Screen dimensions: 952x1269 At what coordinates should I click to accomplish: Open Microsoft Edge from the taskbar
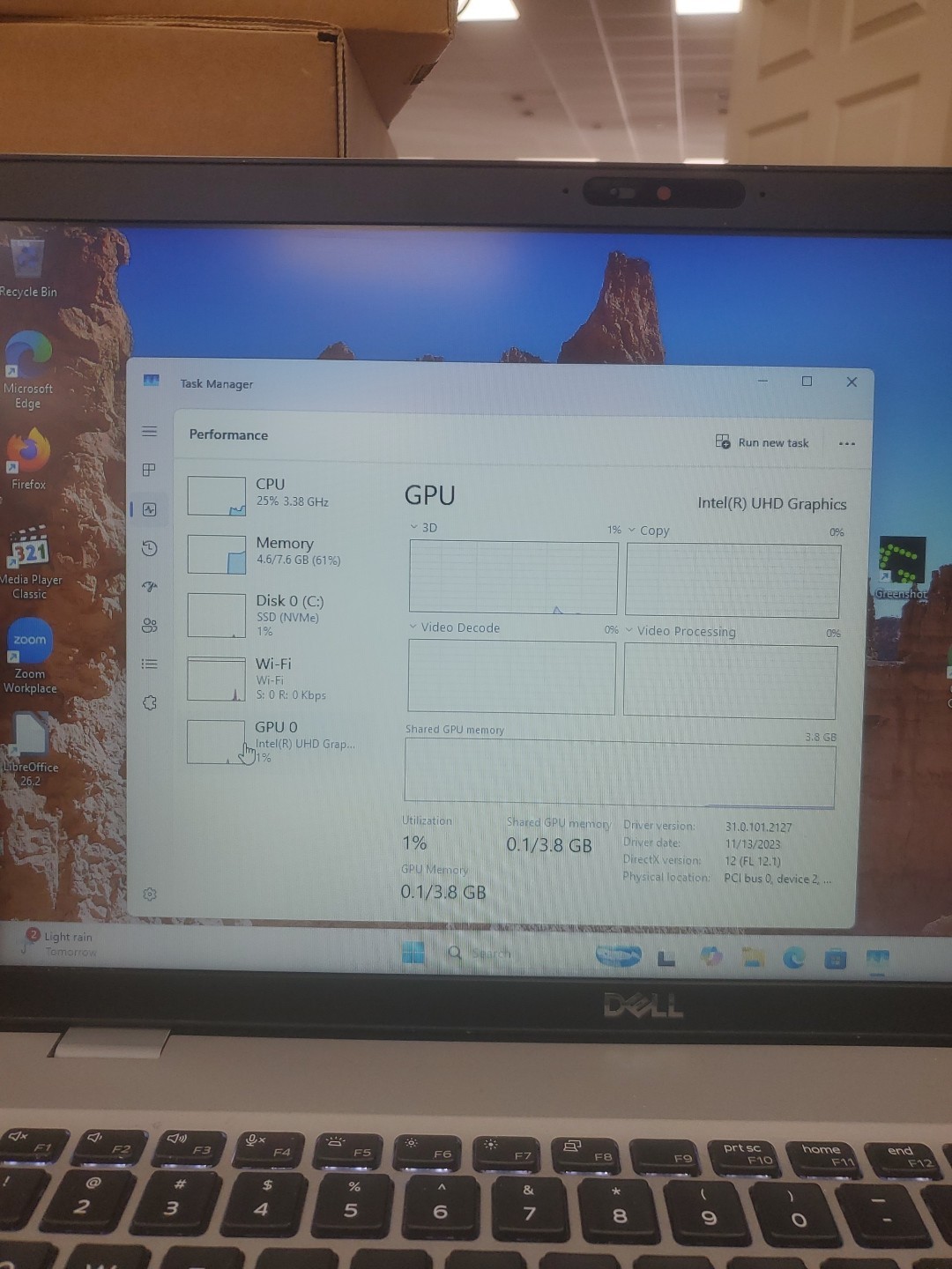pyautogui.click(x=794, y=958)
